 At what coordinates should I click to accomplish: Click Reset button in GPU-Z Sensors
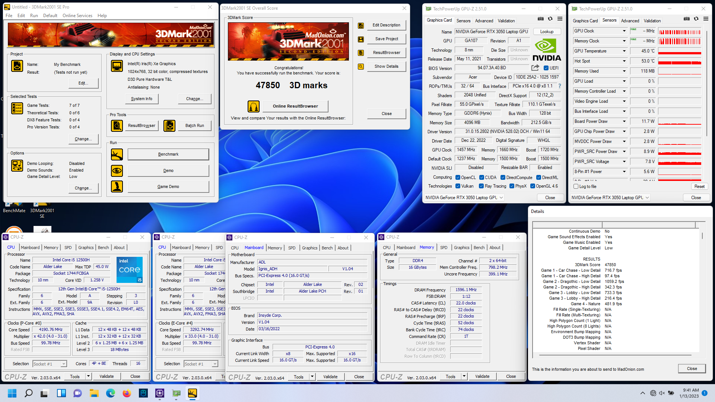click(699, 186)
